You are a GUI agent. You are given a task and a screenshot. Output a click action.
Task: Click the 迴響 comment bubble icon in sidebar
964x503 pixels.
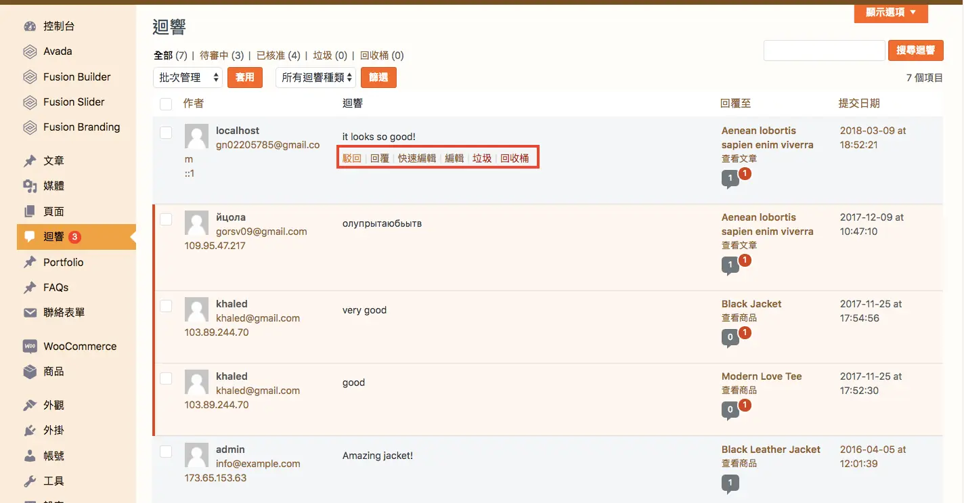tap(30, 237)
